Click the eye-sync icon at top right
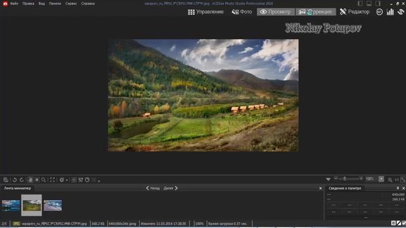 (401, 12)
